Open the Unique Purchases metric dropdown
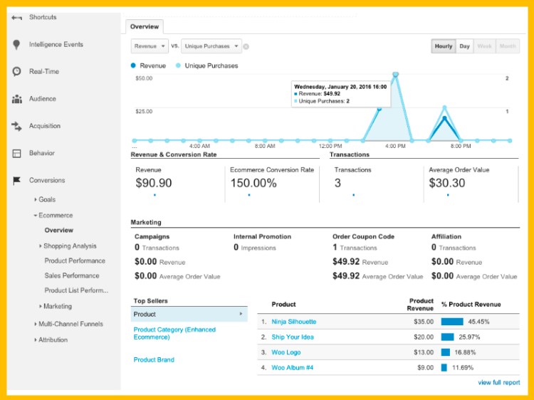 [x=211, y=46]
